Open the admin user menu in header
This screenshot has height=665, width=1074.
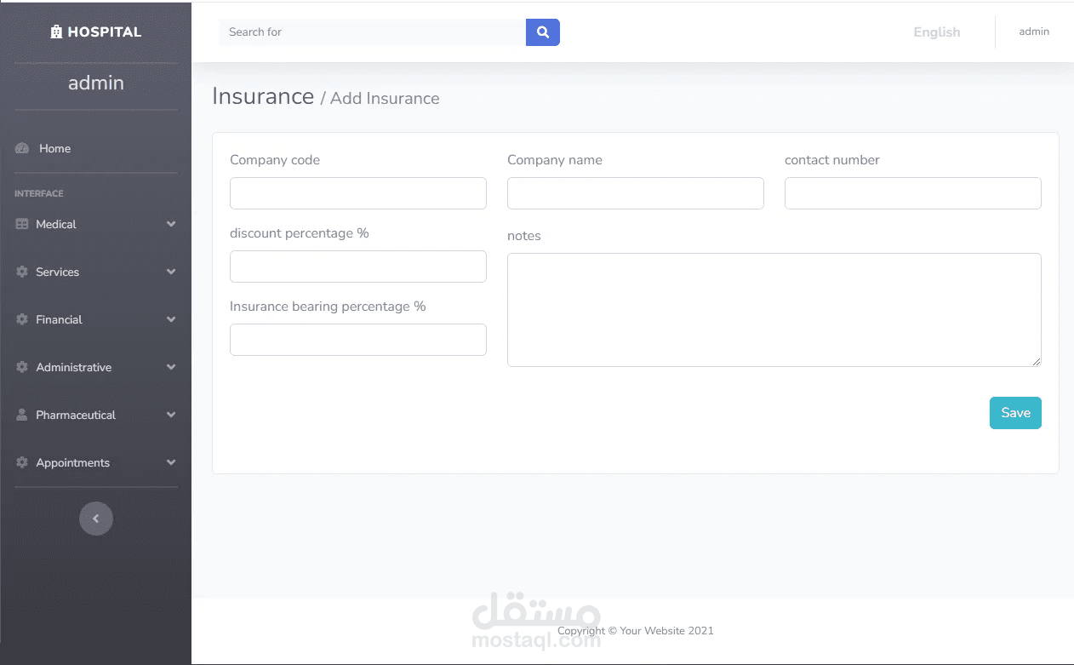click(1034, 32)
